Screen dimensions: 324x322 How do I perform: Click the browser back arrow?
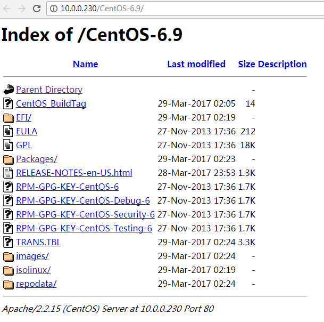[x=7, y=9]
